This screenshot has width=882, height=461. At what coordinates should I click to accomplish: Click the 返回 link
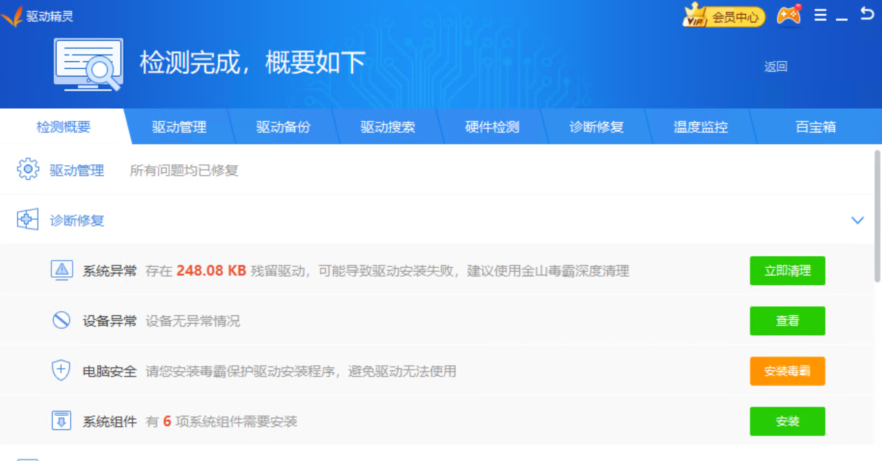tap(775, 66)
